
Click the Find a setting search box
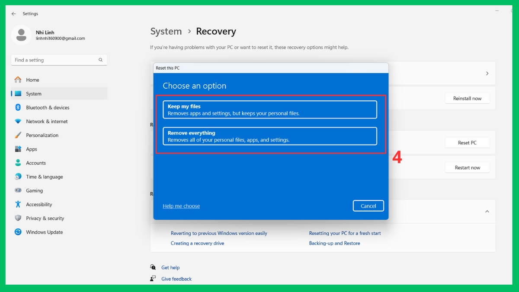(x=59, y=60)
